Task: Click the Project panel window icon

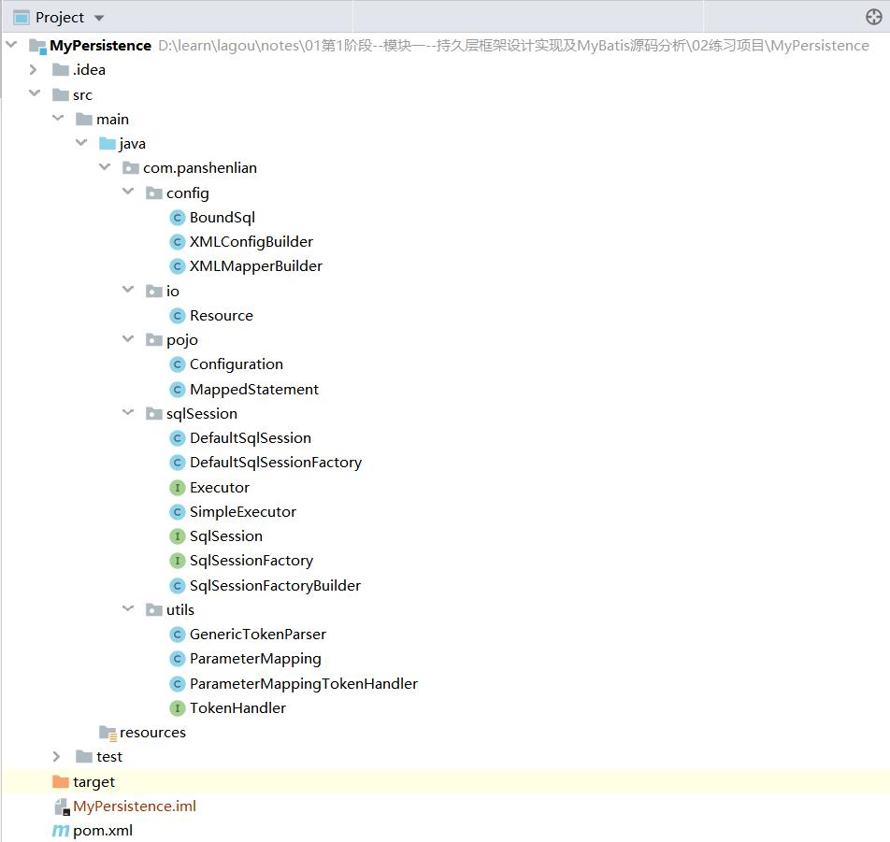Action: (21, 18)
